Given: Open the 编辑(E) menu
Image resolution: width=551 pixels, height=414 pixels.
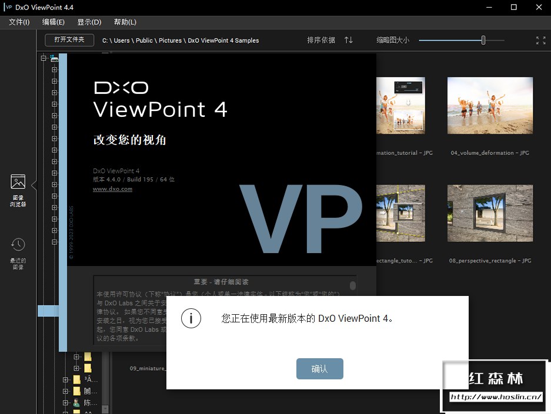Looking at the screenshot, I should click(54, 22).
